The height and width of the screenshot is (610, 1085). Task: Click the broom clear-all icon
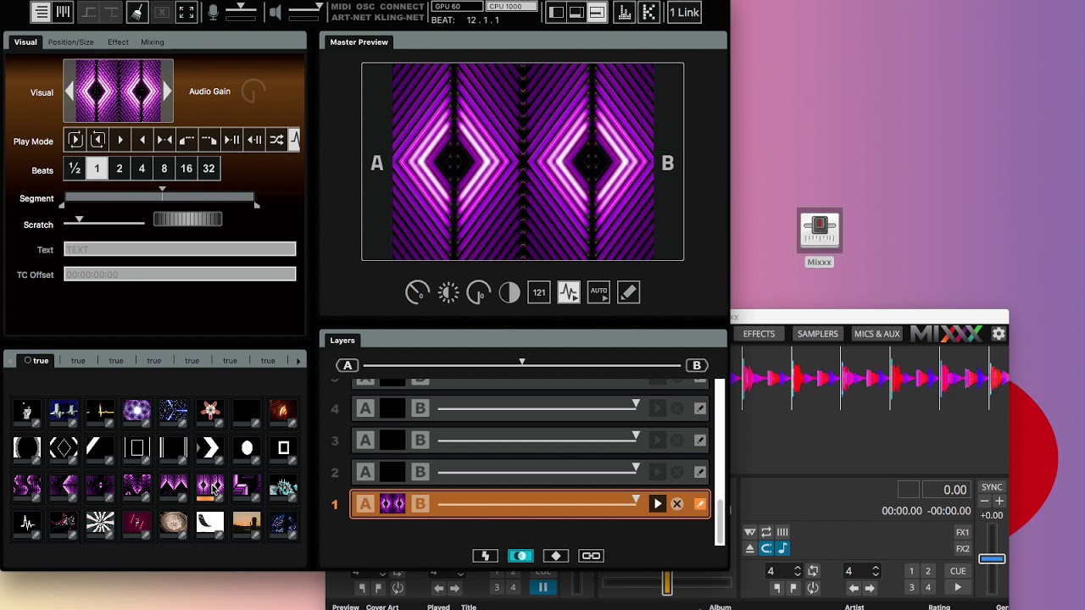(x=137, y=12)
